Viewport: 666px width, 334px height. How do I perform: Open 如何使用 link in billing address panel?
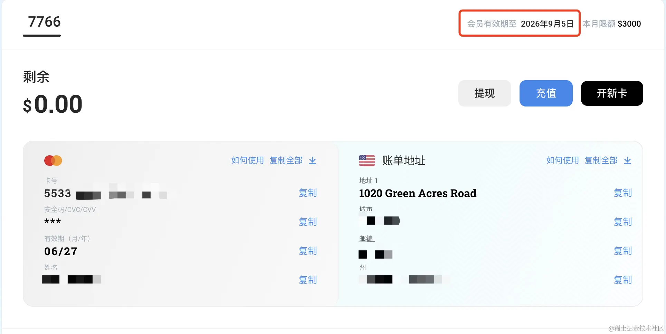pyautogui.click(x=562, y=160)
